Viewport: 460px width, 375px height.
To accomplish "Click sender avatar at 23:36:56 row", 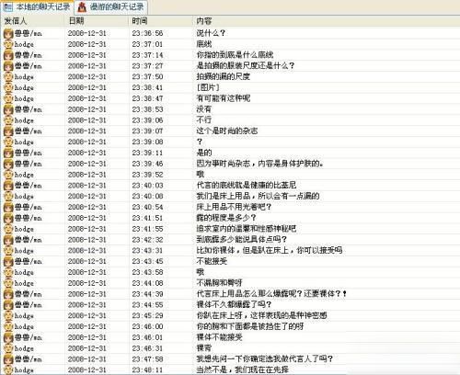I will [x=8, y=33].
